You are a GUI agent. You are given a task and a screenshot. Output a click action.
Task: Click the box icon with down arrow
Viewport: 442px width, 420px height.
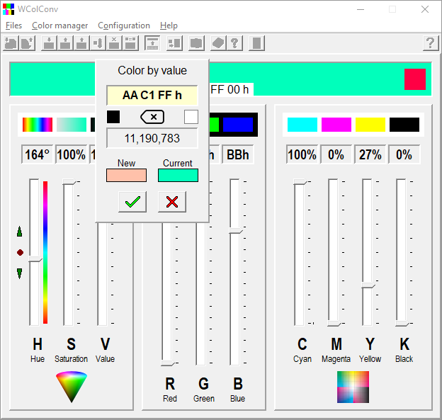click(50, 43)
